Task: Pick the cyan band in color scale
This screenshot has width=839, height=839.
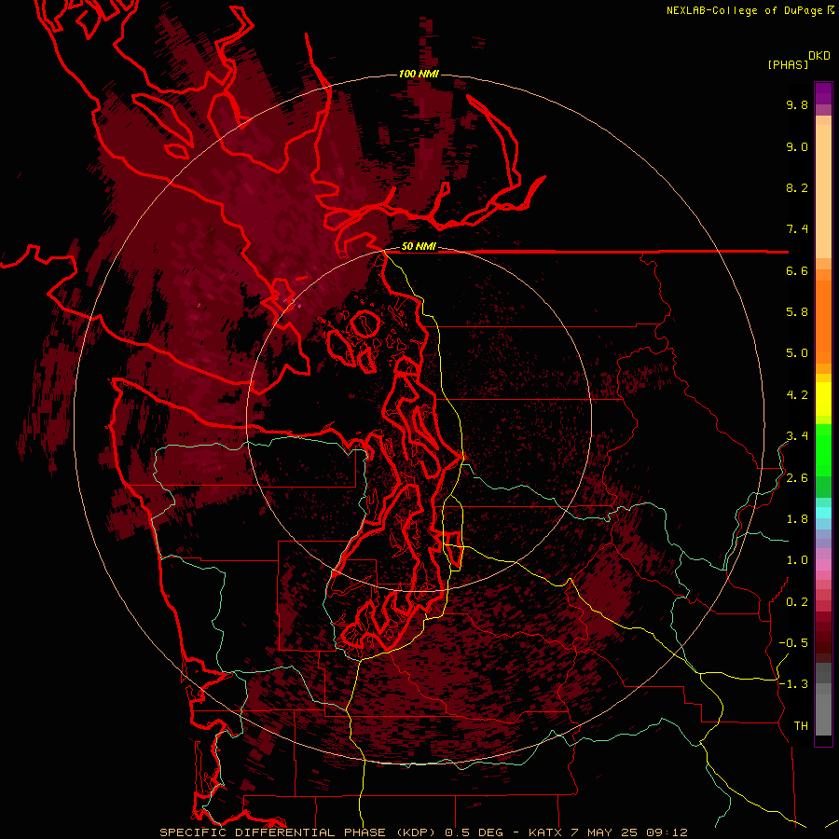Action: 823,513
